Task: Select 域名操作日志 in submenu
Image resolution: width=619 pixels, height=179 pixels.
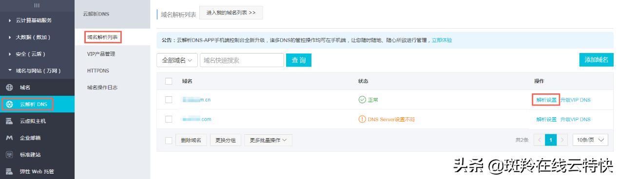Action: click(x=102, y=88)
